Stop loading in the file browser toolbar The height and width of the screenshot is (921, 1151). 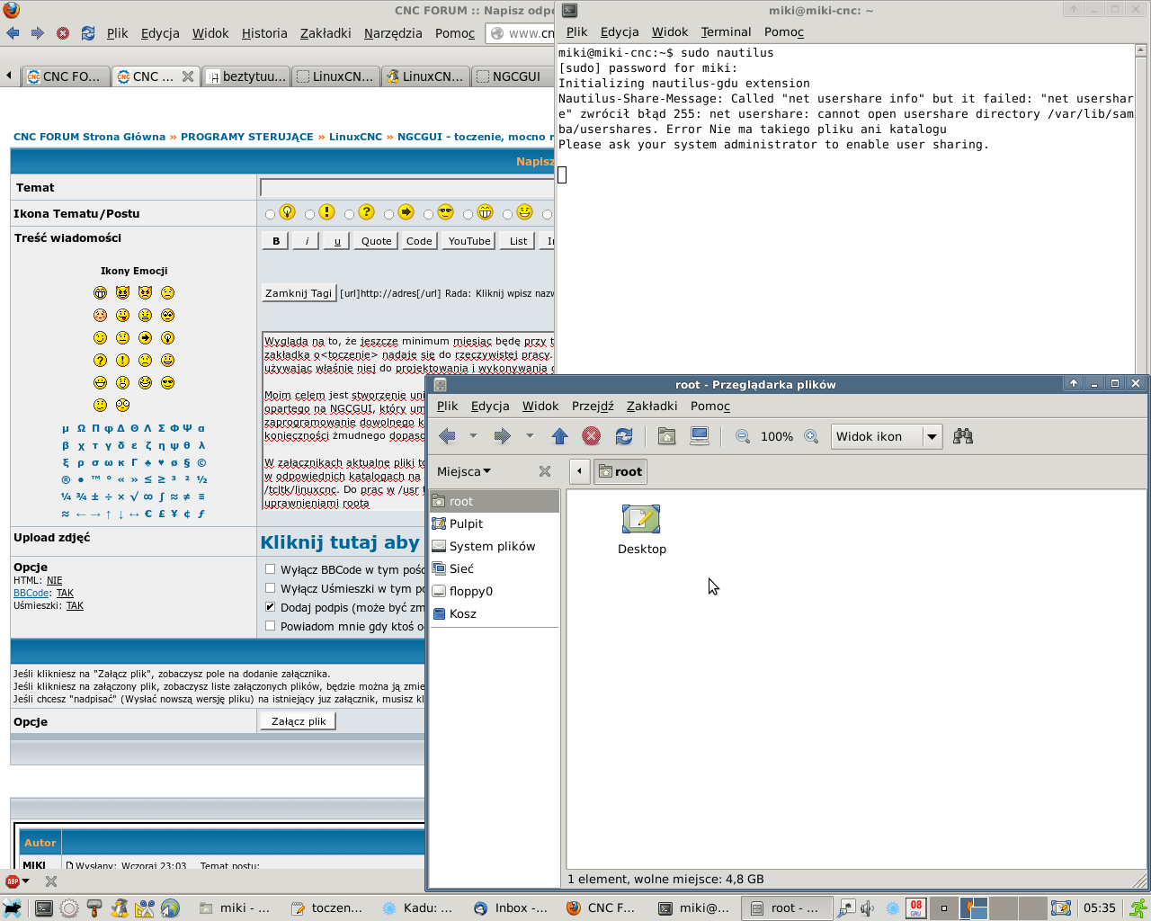(x=591, y=436)
